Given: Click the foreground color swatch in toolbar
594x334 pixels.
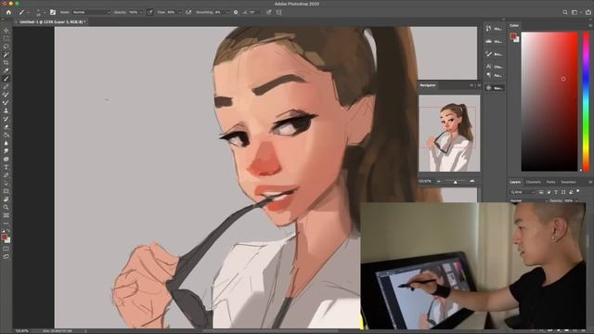Looking at the screenshot, I should pos(4,238).
